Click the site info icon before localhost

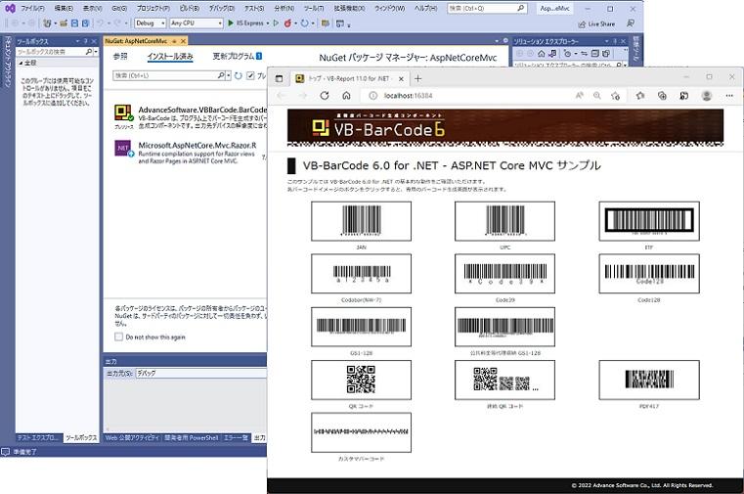click(x=372, y=96)
